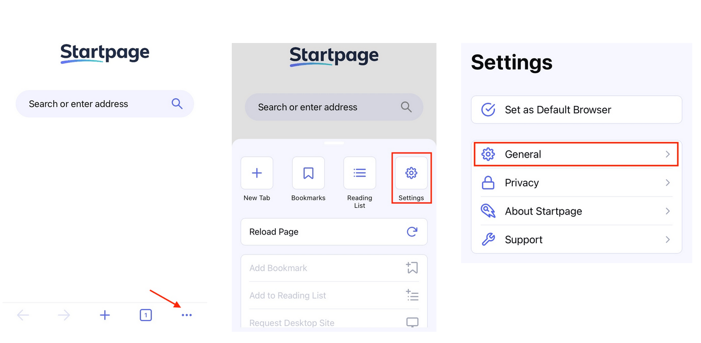The image size is (701, 343).
Task: Add a new tab with the toolbar plus
Action: tap(105, 315)
